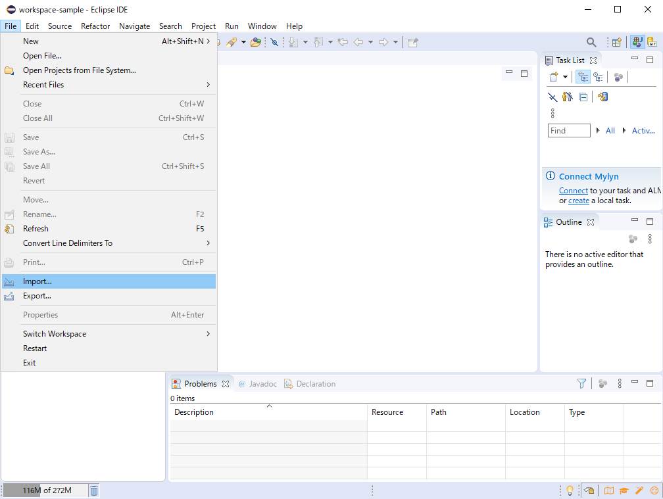Click the Open Perspective icon

coord(616,42)
